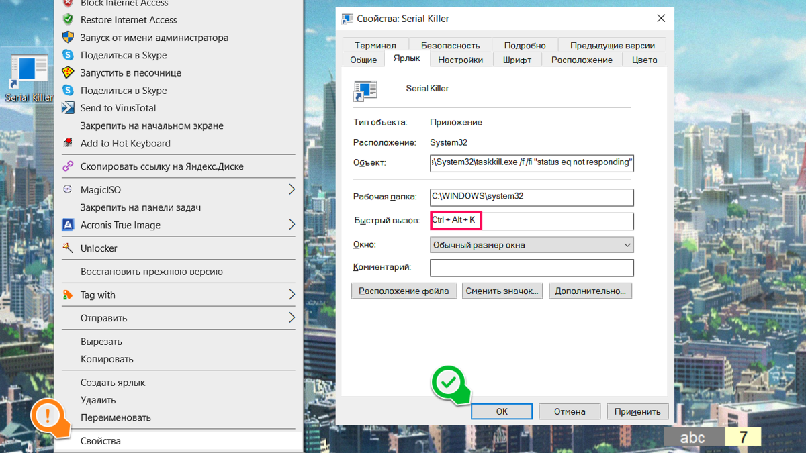Close the Свойства: Serial Killer window
The width and height of the screenshot is (806, 453).
pos(661,19)
